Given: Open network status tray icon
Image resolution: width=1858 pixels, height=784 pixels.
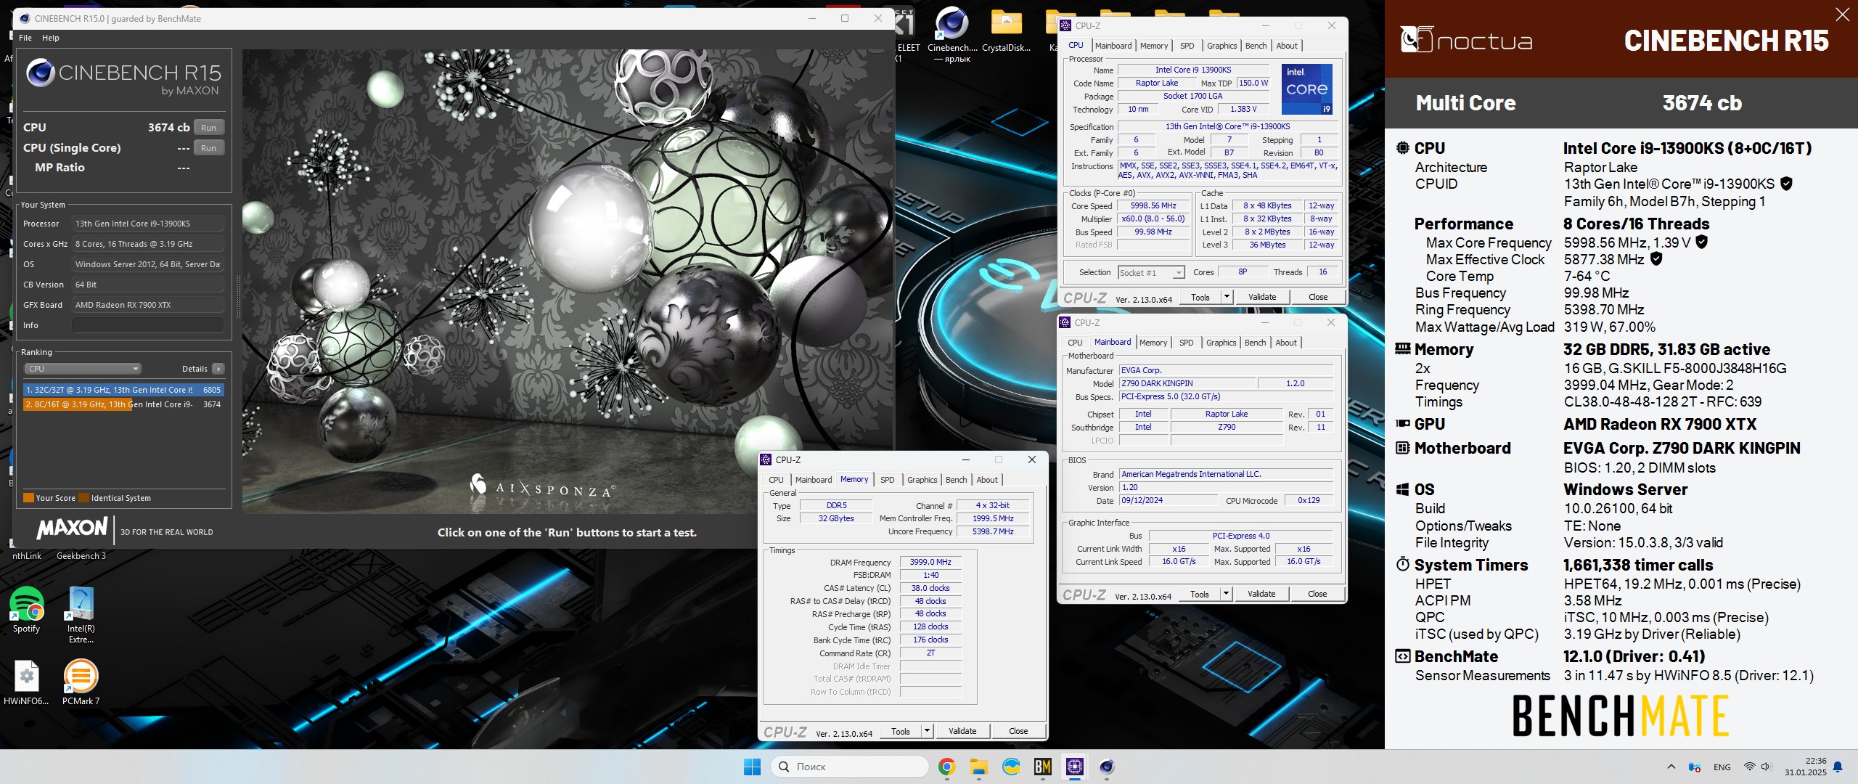Looking at the screenshot, I should 1749,767.
